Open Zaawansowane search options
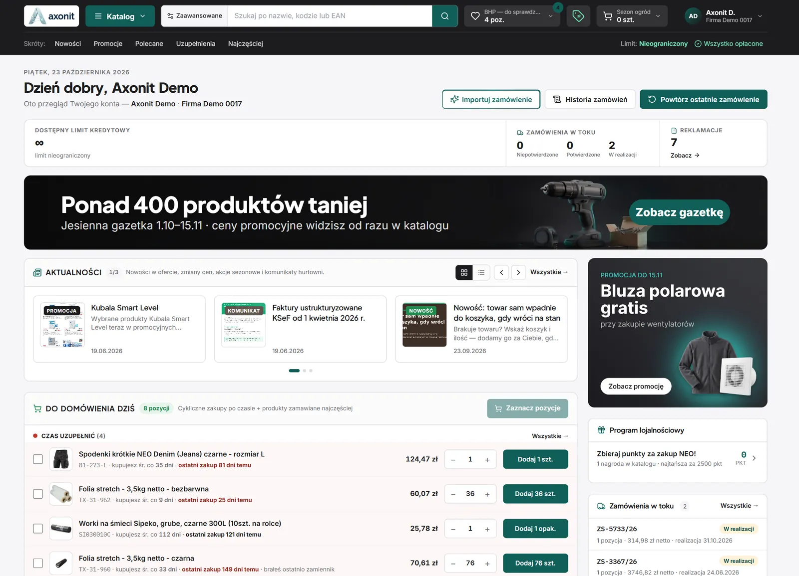This screenshot has height=576, width=799. (x=195, y=16)
